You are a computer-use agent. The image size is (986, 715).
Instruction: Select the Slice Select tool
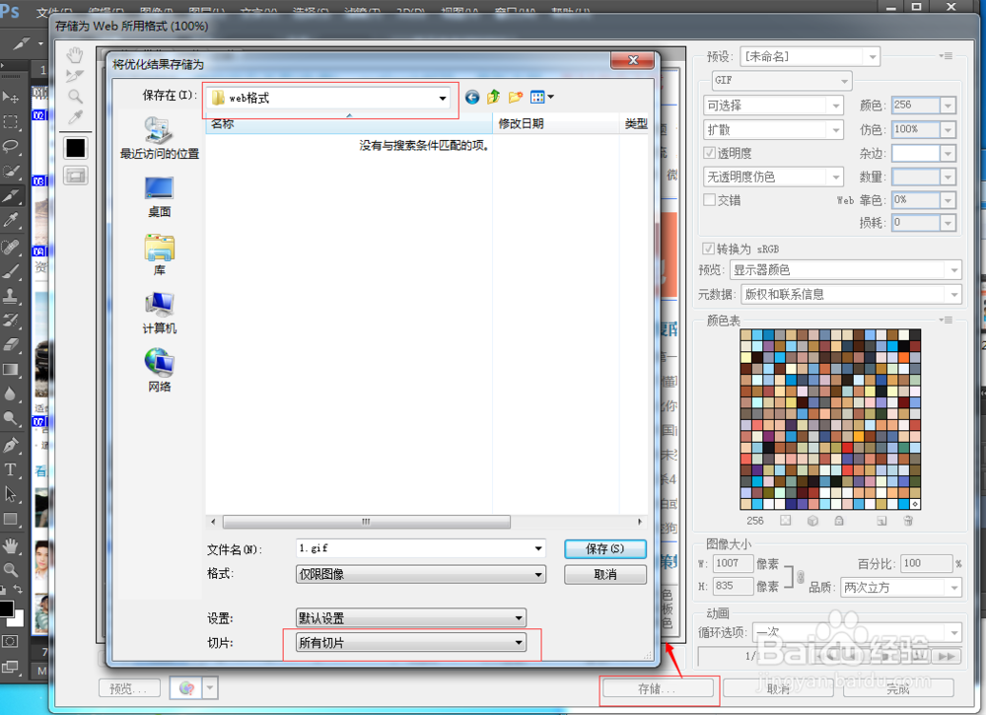[75, 76]
